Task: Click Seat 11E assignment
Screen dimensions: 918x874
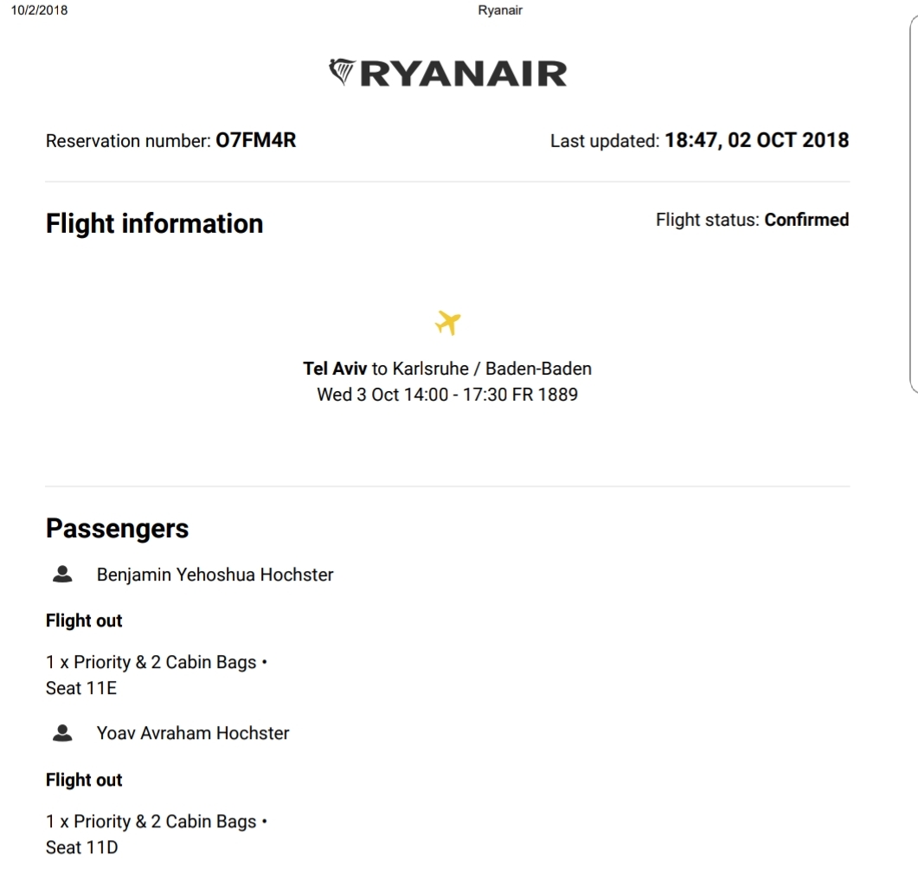Action: coord(81,689)
